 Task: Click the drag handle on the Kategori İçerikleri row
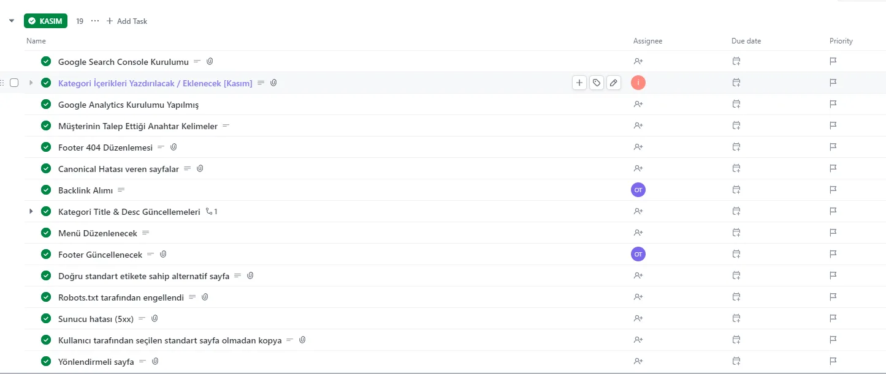(x=2, y=83)
